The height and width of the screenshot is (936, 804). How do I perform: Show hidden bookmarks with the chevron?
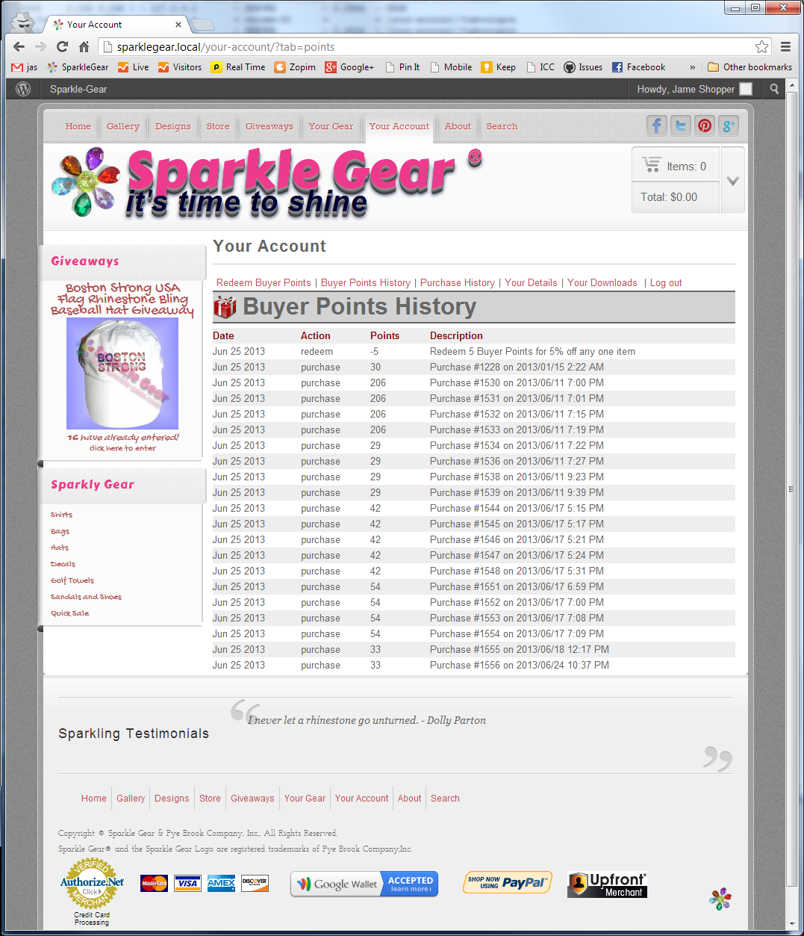692,67
